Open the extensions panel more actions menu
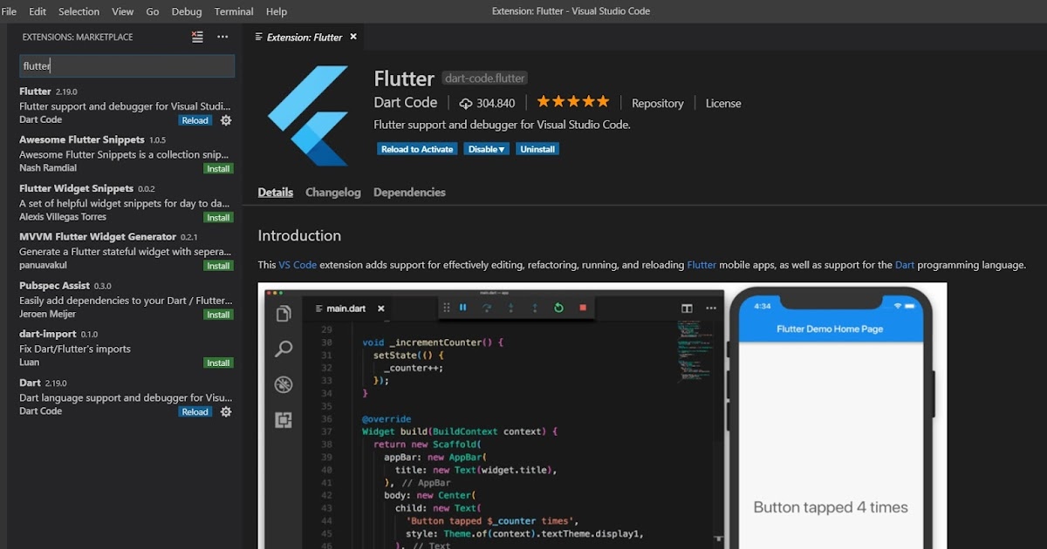The height and width of the screenshot is (549, 1047). click(222, 37)
